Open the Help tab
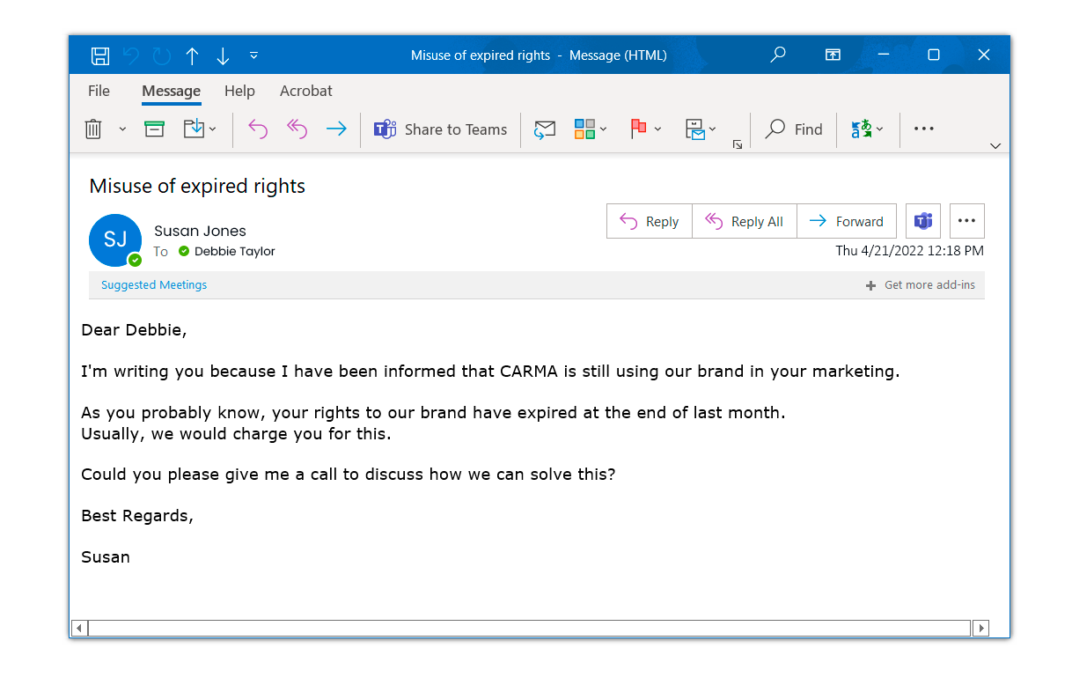Screen dimensions: 1072x685 tap(239, 91)
